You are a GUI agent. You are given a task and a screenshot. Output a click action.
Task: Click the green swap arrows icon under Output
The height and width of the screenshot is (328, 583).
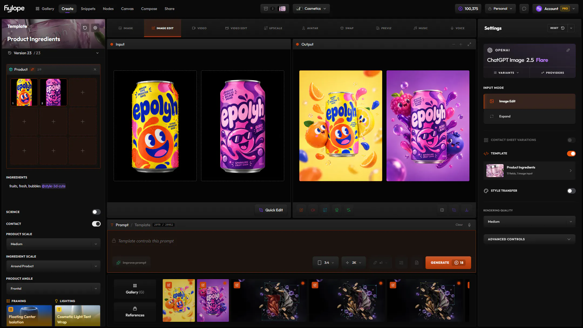pos(349,210)
